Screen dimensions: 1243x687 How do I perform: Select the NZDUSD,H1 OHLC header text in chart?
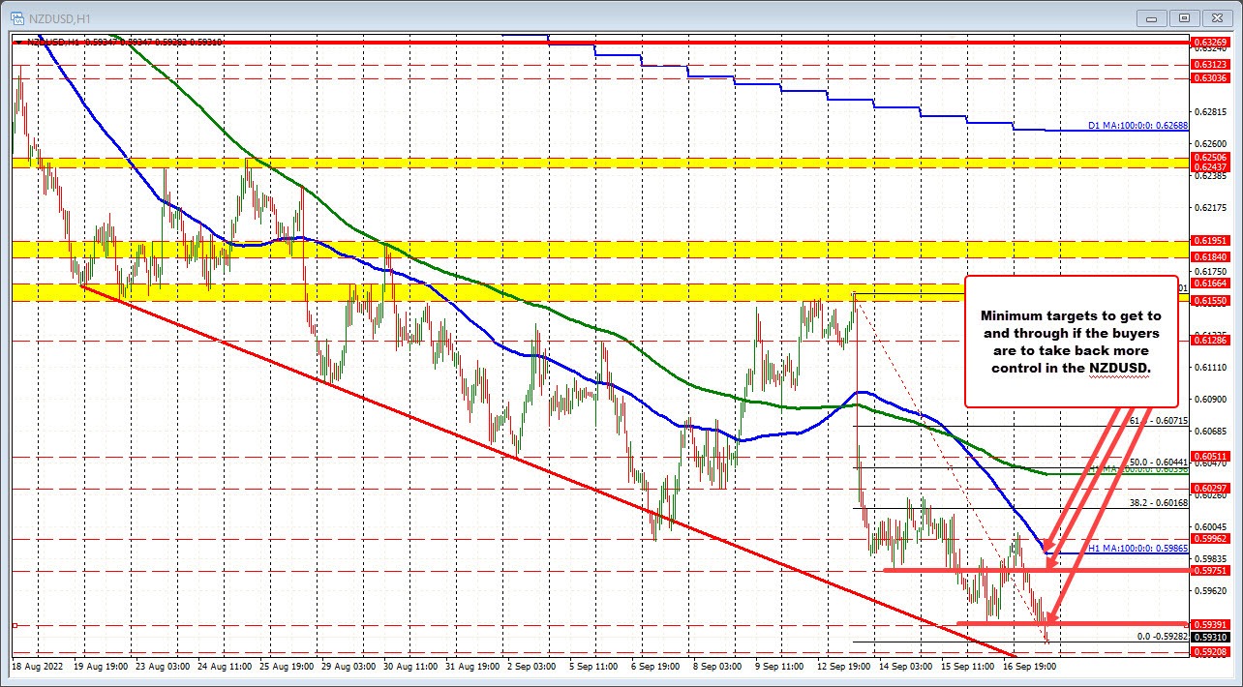click(124, 42)
